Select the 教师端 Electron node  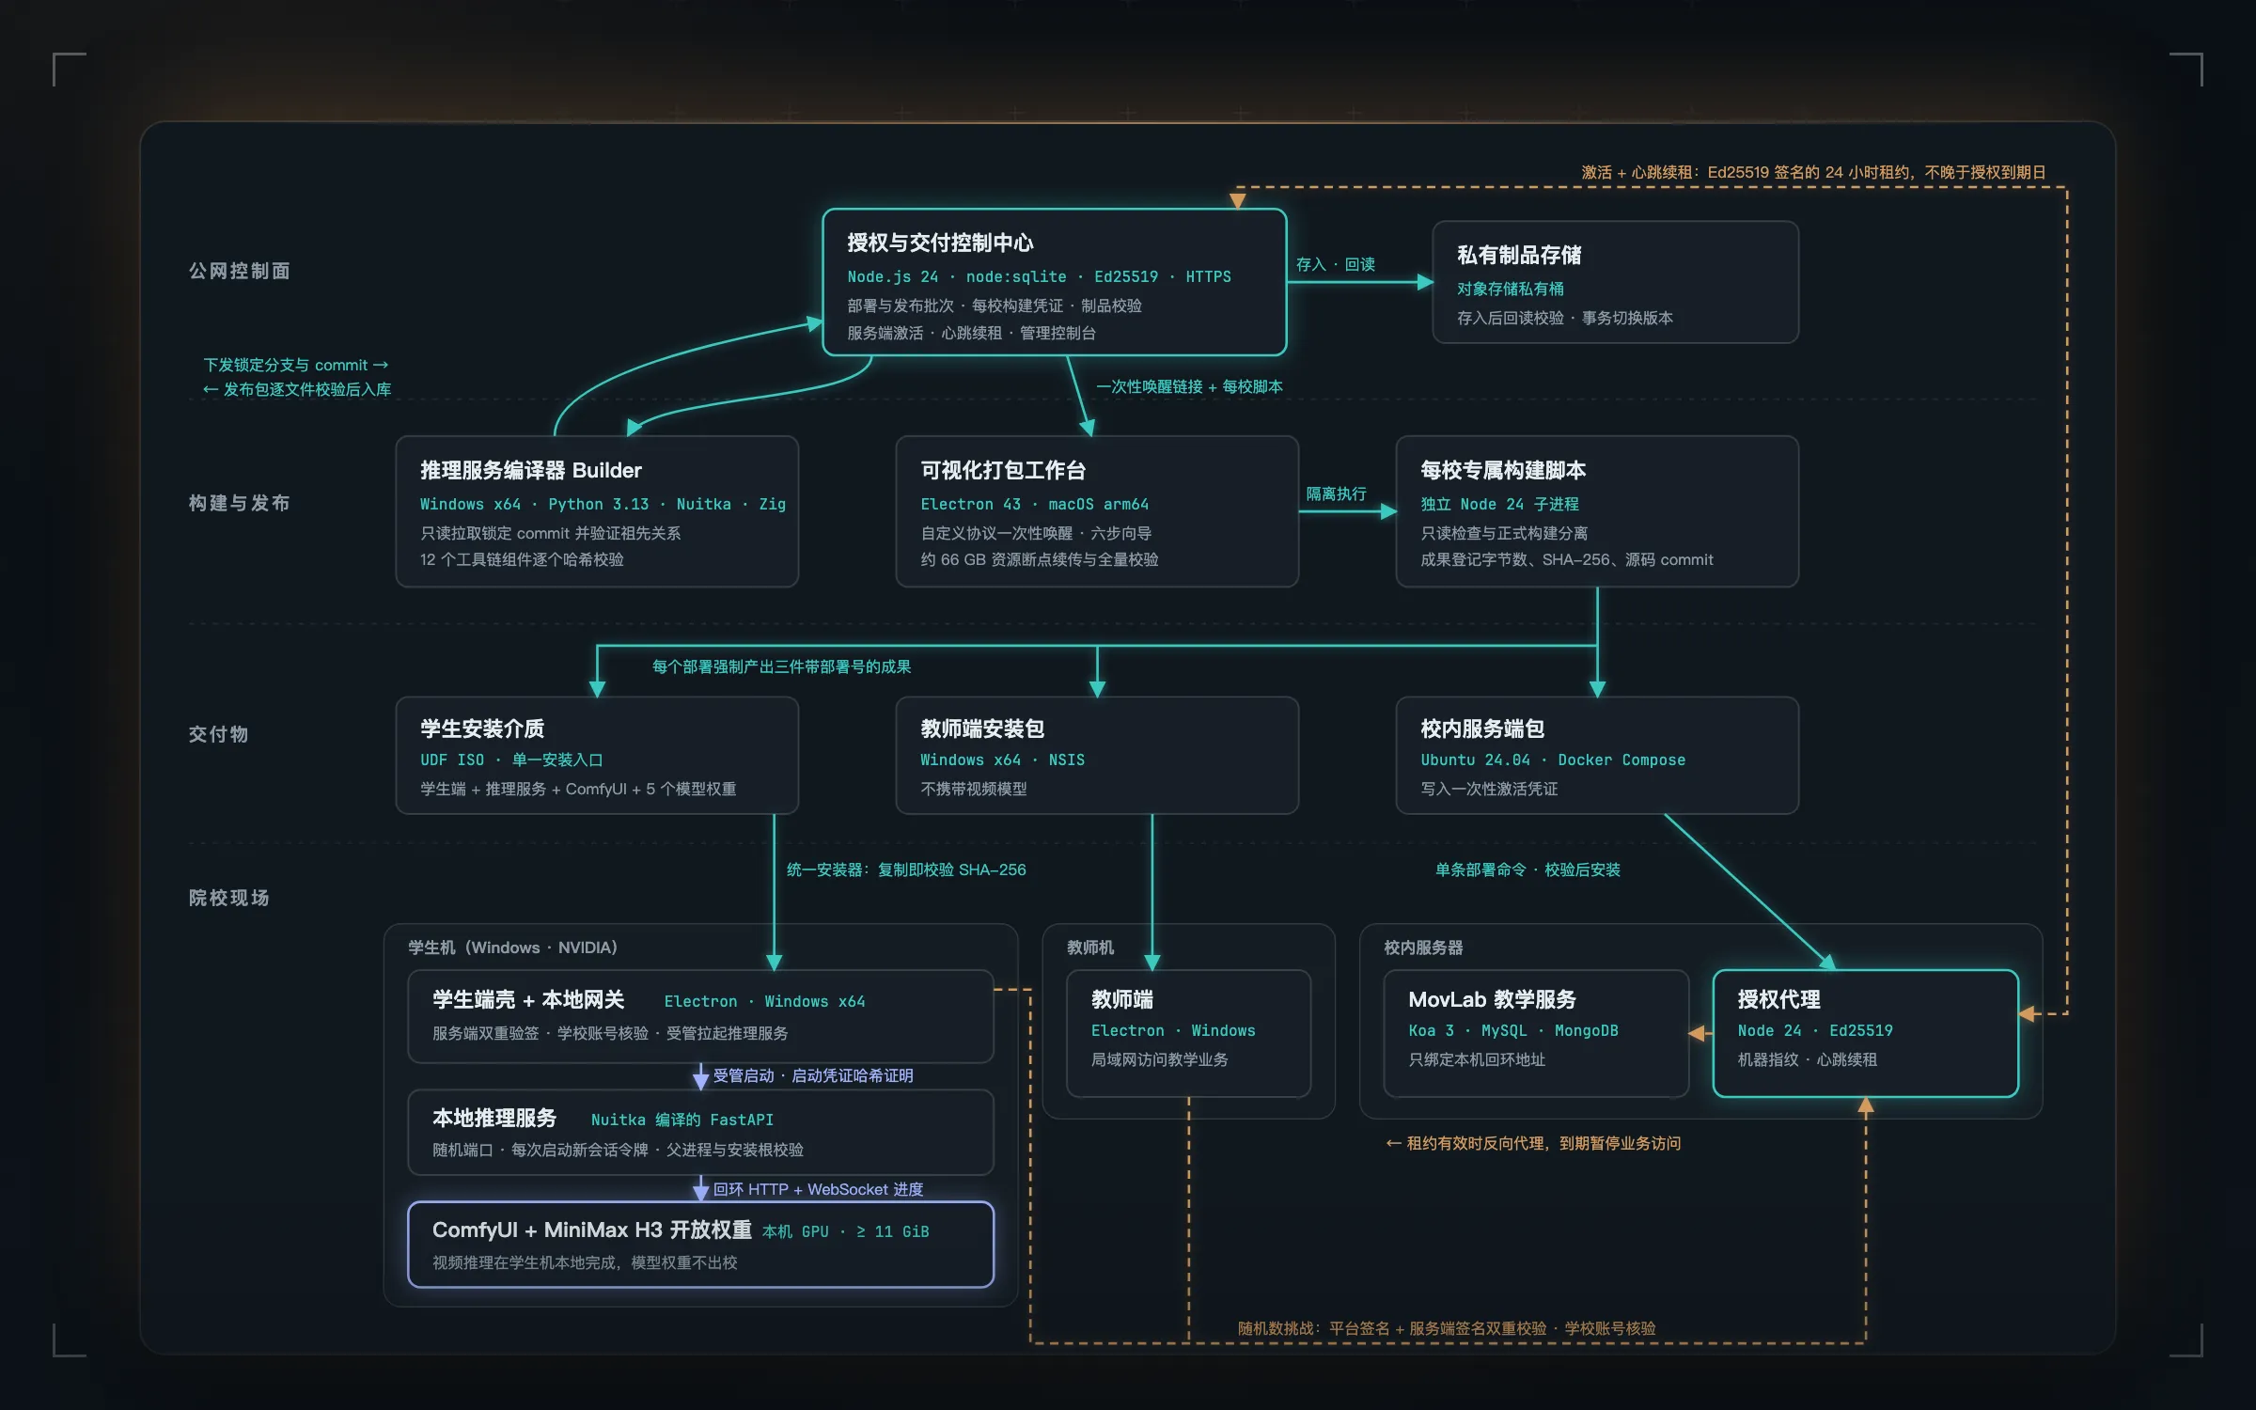1188,1033
